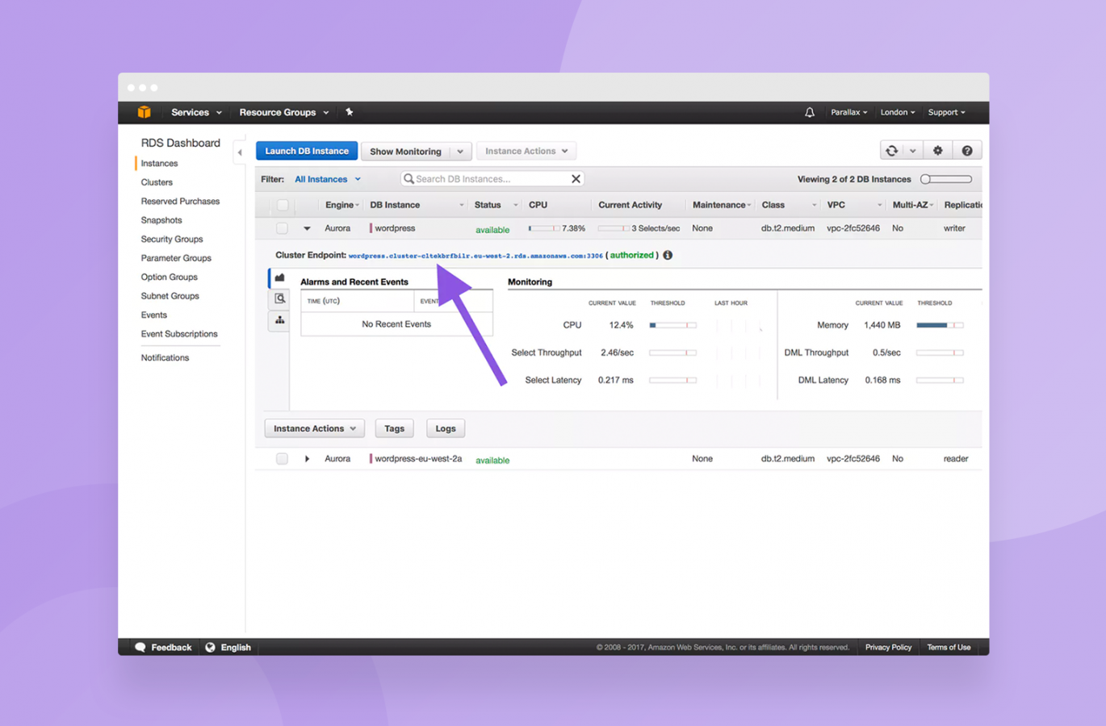This screenshot has width=1106, height=726.
Task: Sort by the Class column header
Action: pyautogui.click(x=773, y=205)
